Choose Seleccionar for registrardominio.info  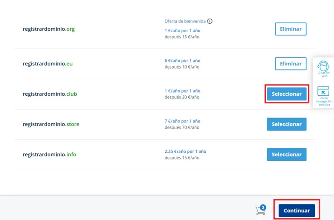[286, 155]
